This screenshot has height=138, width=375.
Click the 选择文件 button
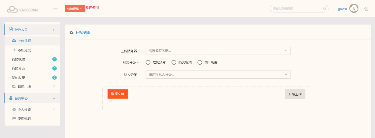tap(117, 94)
